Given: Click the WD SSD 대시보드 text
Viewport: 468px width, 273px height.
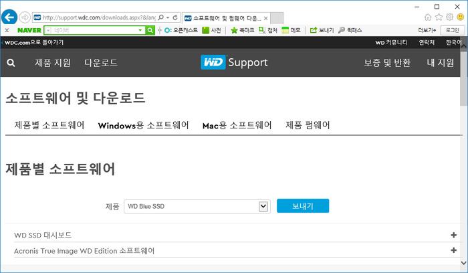Looking at the screenshot, I should click(43, 236).
